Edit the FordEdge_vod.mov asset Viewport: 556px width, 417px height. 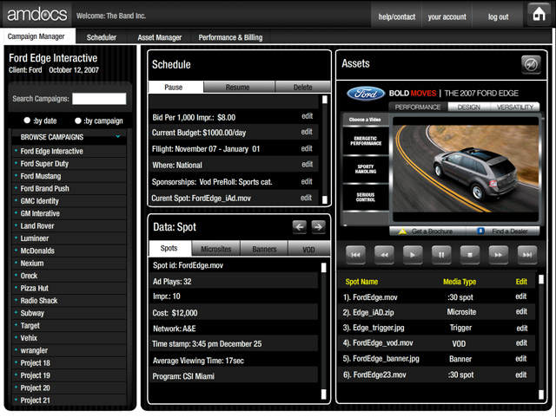521,342
